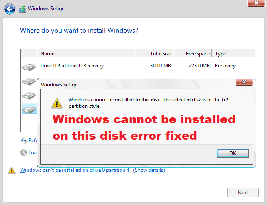The width and height of the screenshot is (267, 205).
Task: Select the highlighted fourth partition drive icon
Action: [x=29, y=110]
